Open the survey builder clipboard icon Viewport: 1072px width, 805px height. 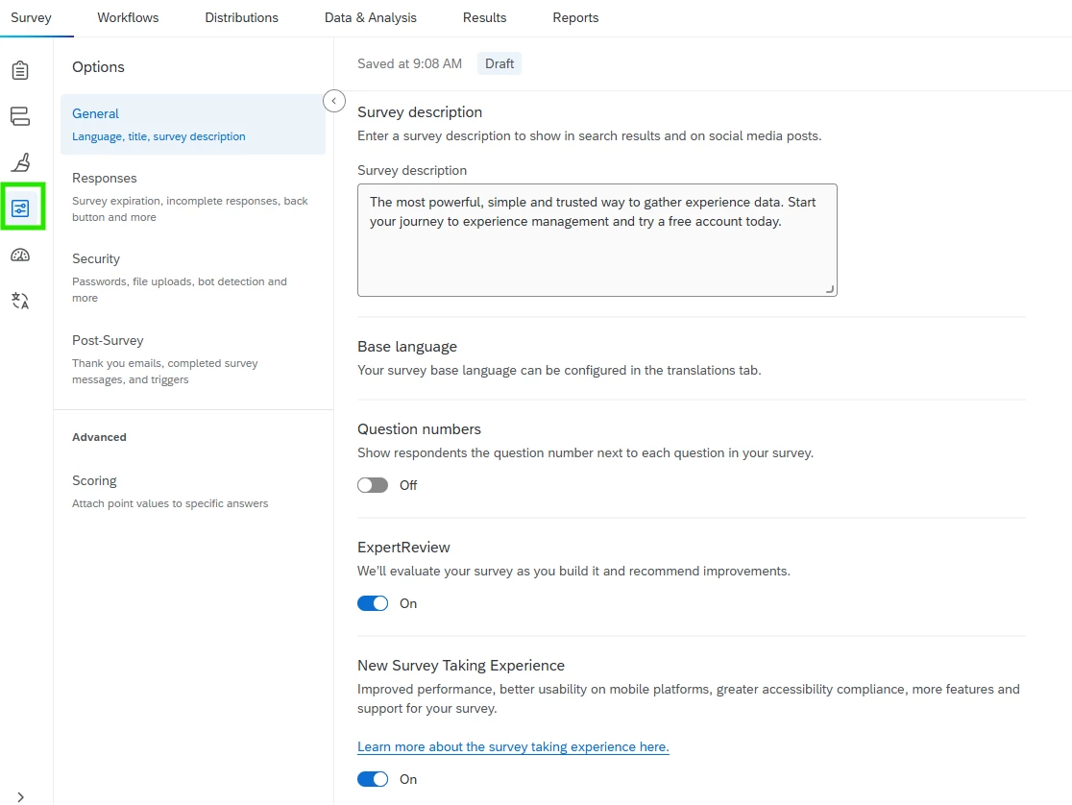click(x=20, y=70)
